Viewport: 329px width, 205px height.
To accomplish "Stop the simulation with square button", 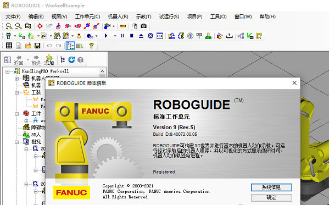I will tap(132, 36).
